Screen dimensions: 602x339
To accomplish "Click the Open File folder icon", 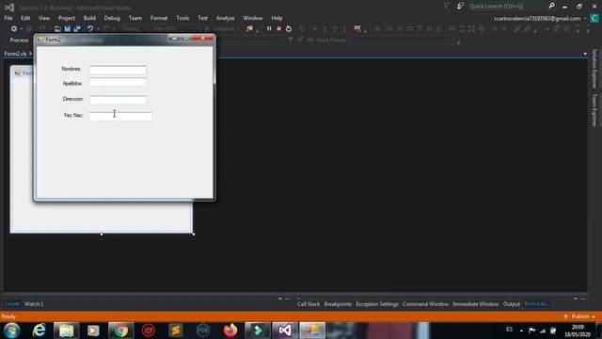I will point(57,29).
